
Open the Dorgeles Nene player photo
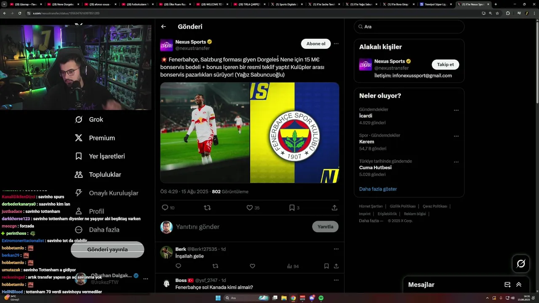point(205,133)
